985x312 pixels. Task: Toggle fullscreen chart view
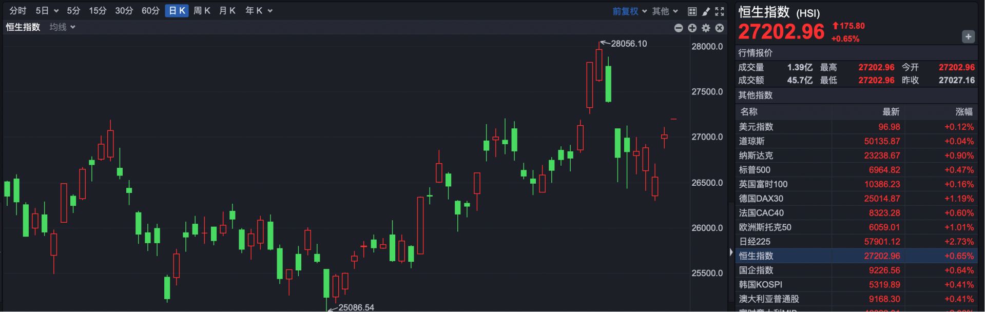click(720, 11)
